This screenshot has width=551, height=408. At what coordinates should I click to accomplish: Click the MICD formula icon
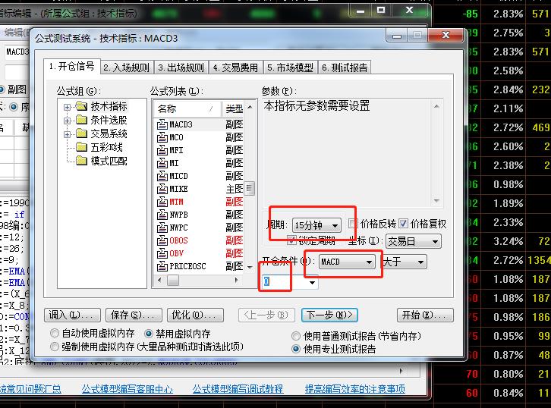[x=162, y=176]
